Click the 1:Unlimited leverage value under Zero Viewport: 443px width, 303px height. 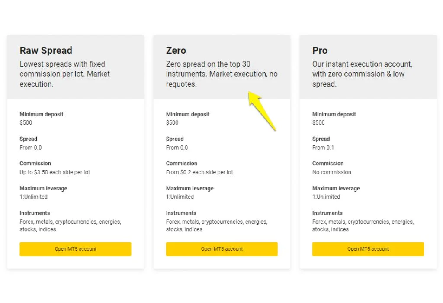[x=180, y=197]
